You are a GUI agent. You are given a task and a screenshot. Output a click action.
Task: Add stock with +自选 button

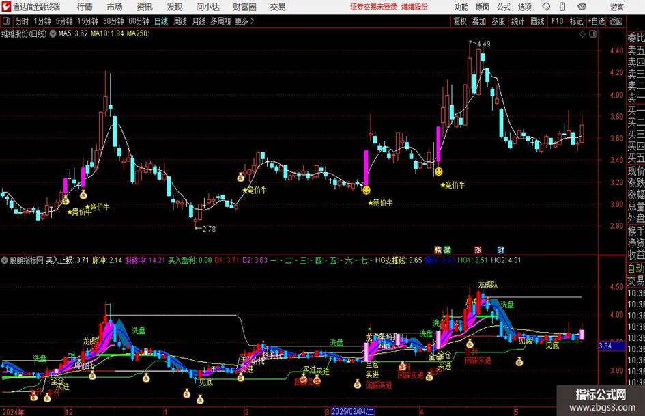597,21
